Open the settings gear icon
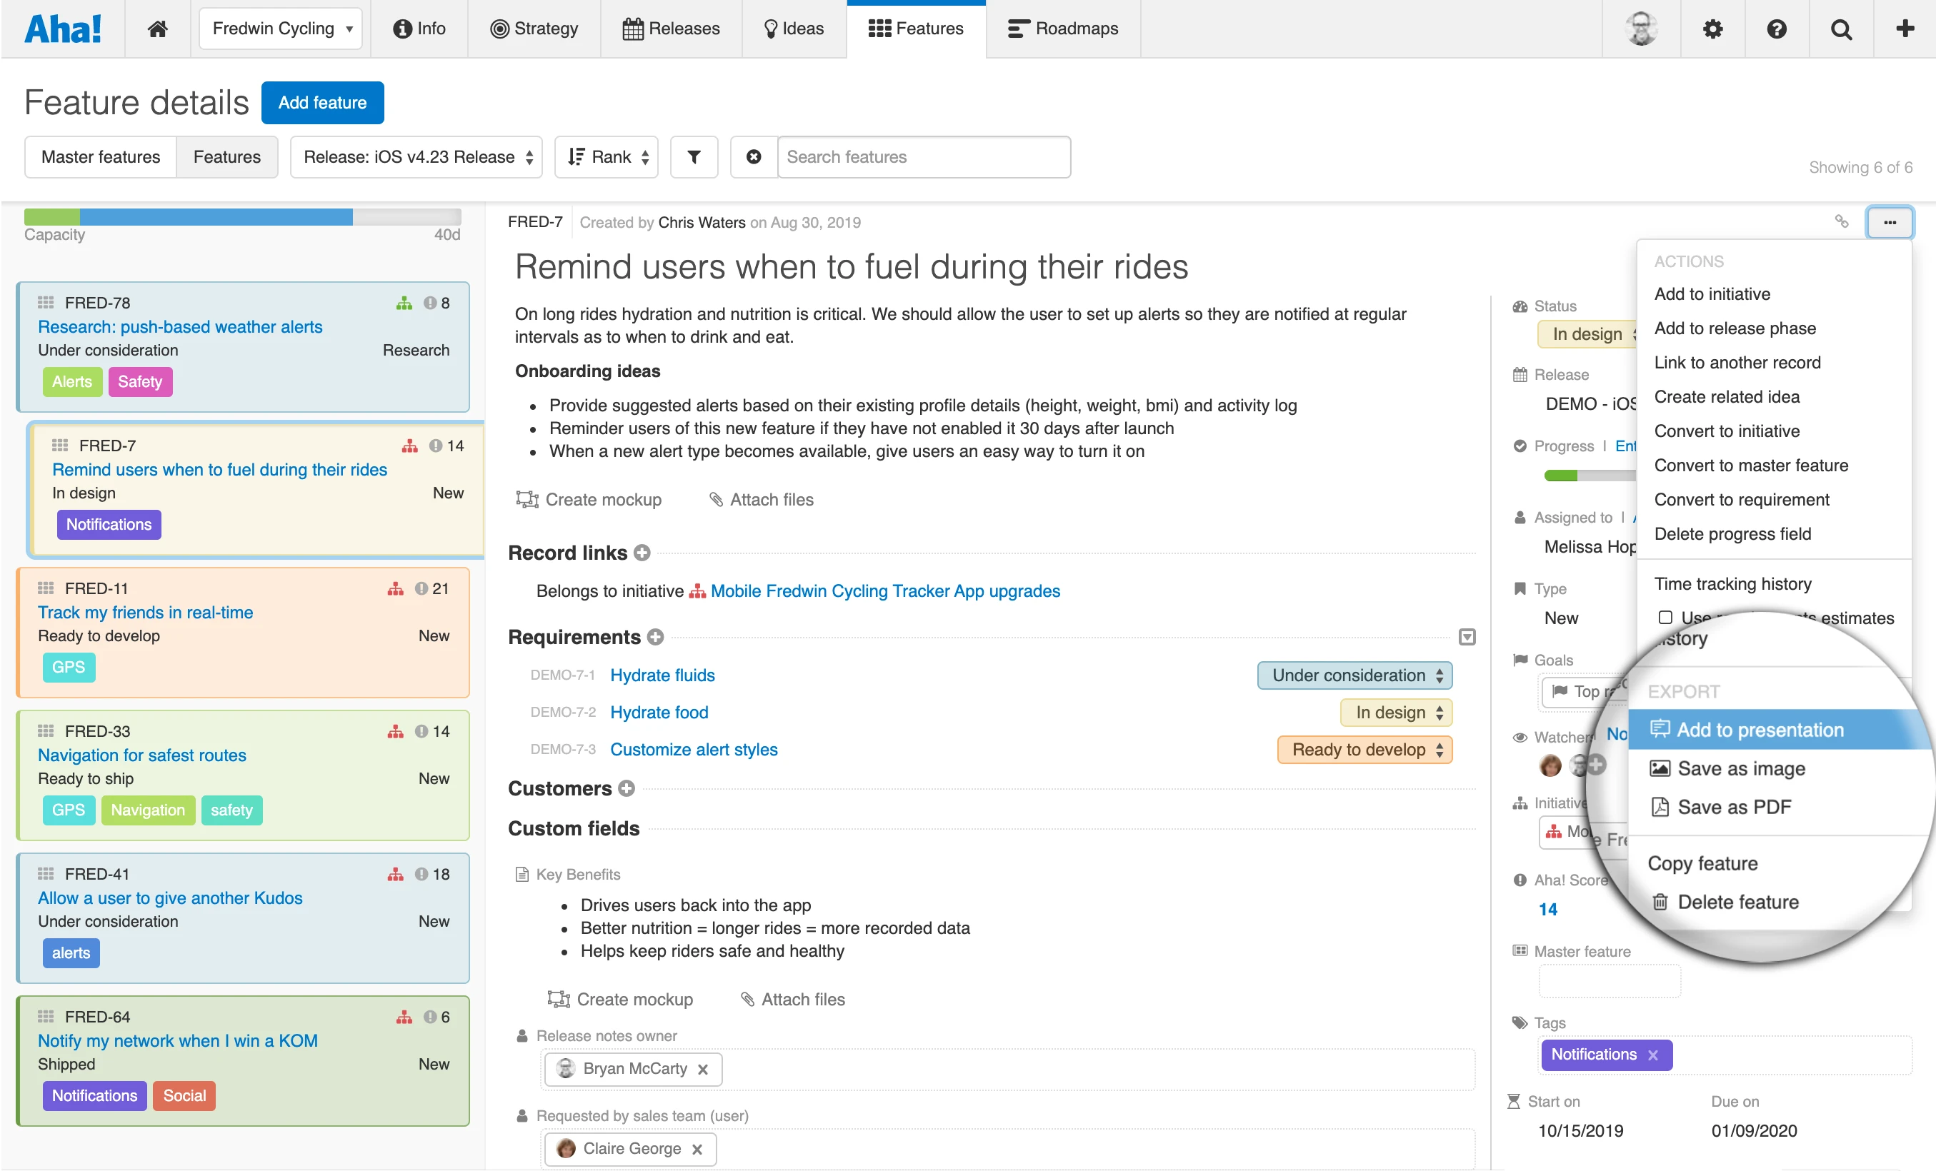The height and width of the screenshot is (1171, 1936). [x=1712, y=29]
